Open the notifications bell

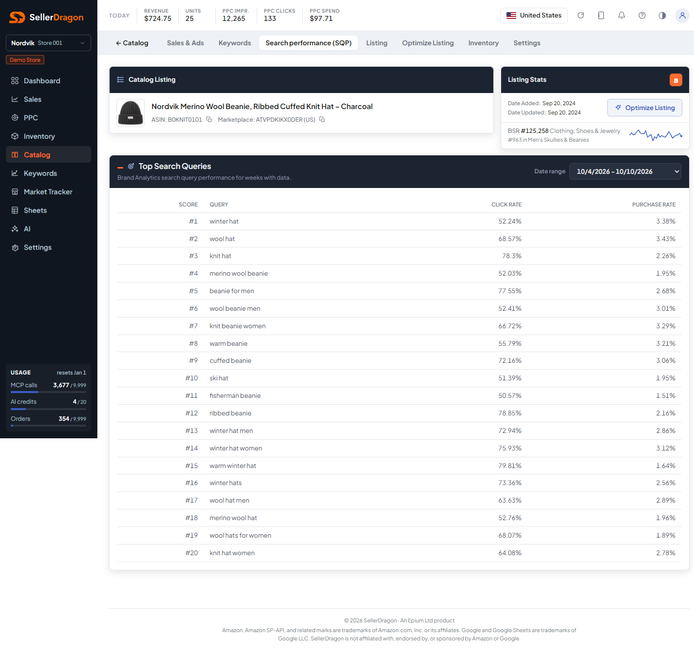tap(621, 16)
